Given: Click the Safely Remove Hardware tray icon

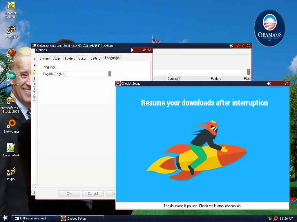Looking at the screenshot, I should (270, 219).
